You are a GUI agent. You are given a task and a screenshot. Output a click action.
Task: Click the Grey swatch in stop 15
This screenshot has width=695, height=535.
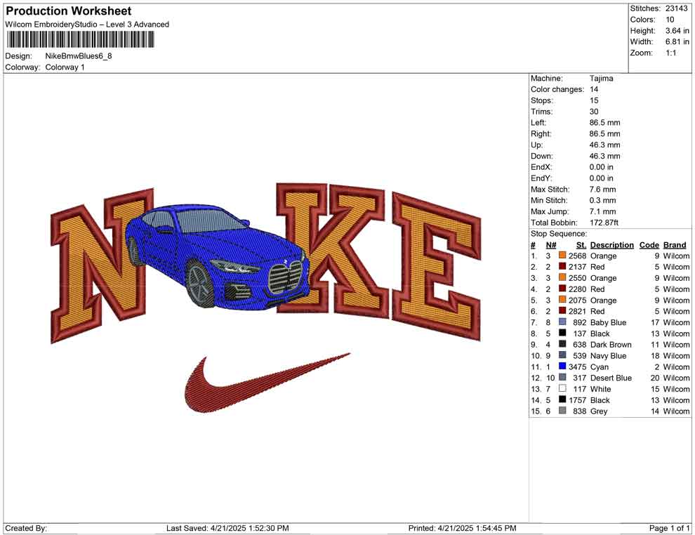coord(562,411)
